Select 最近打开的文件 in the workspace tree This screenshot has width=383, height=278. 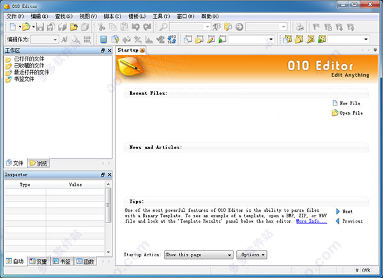click(27, 72)
